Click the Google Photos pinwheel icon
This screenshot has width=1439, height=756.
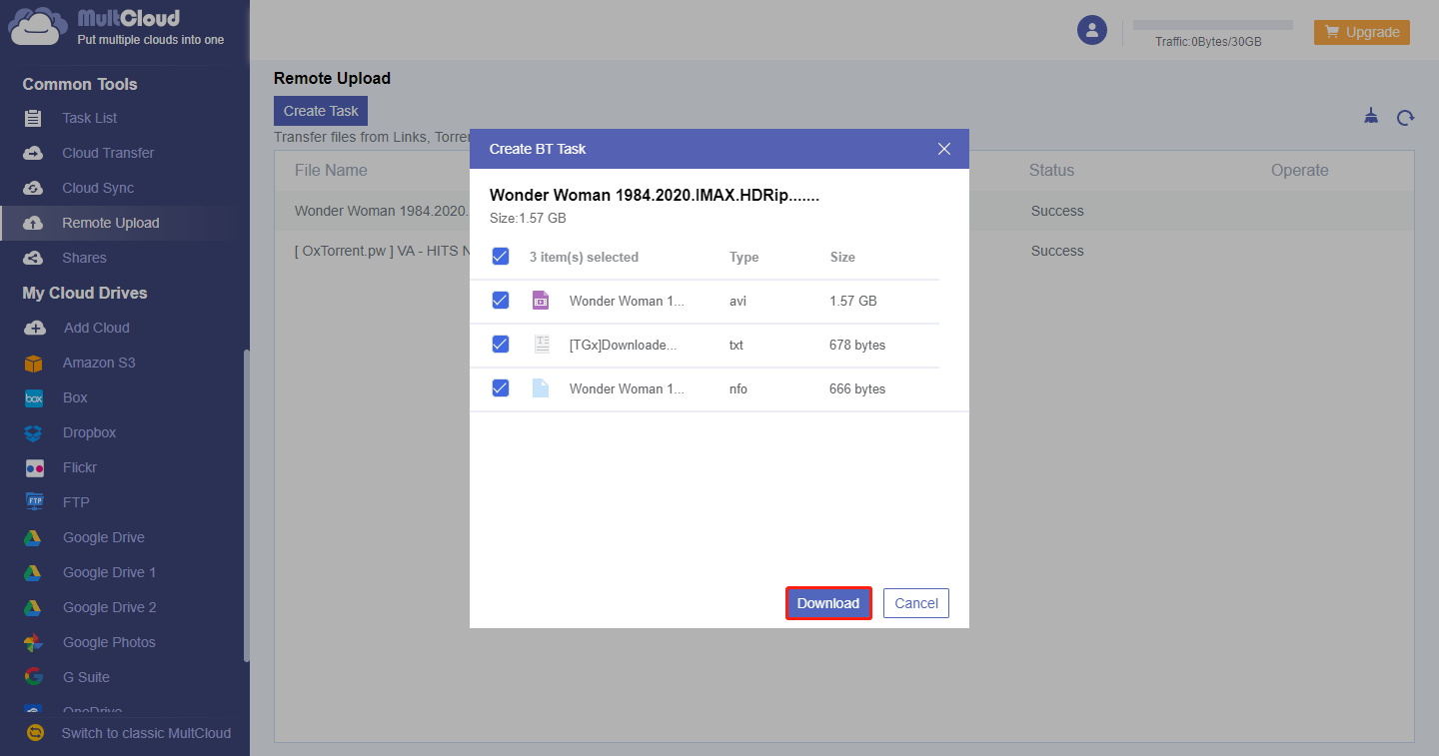click(x=34, y=642)
